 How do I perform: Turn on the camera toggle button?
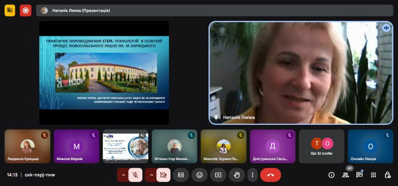(164, 175)
